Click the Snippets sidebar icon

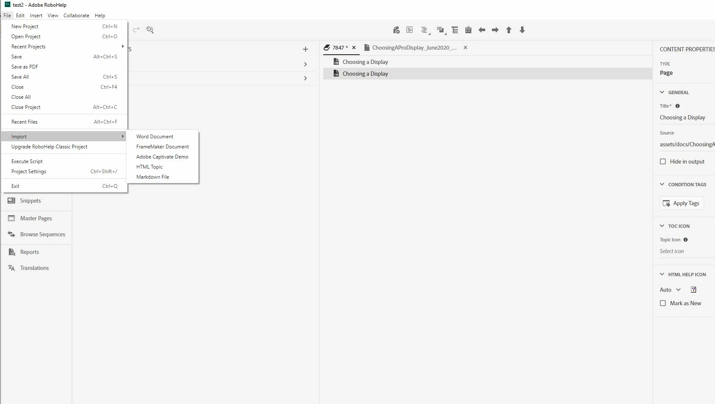11,201
